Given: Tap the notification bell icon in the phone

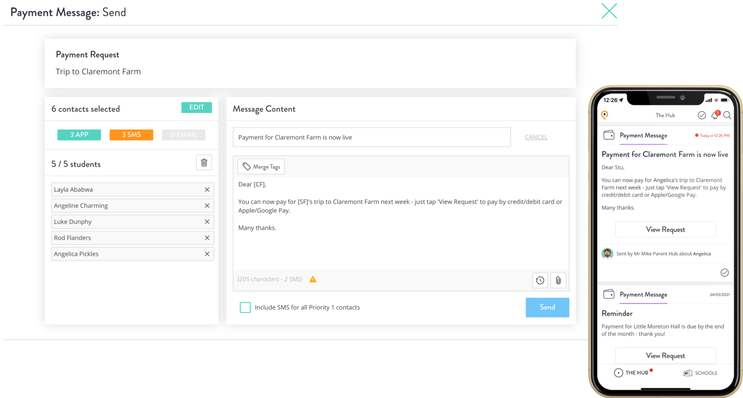Looking at the screenshot, I should pyautogui.click(x=715, y=115).
